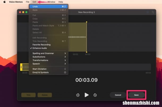Click the 00:02 timeline label
The width and height of the screenshot is (162, 107).
(x=75, y=54)
